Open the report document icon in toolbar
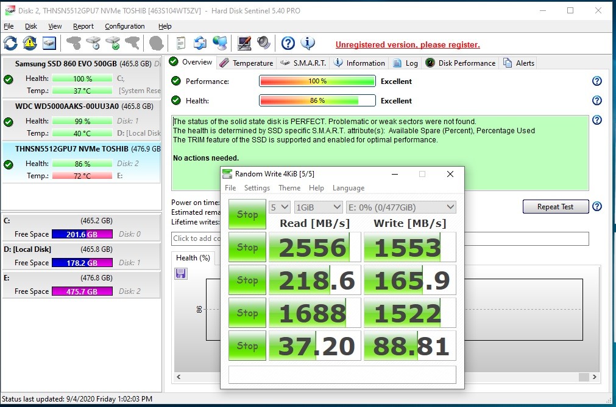The image size is (616, 407). pos(180,43)
